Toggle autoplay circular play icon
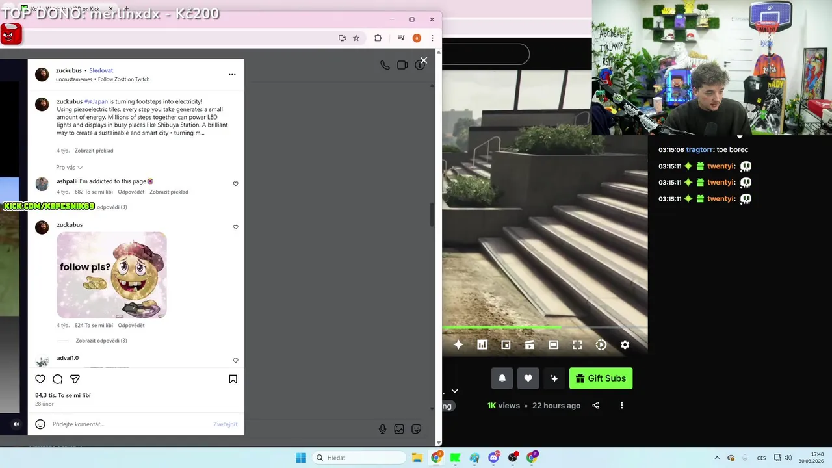 tap(601, 345)
